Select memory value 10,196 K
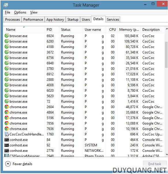168x174 pixels. [132, 129]
